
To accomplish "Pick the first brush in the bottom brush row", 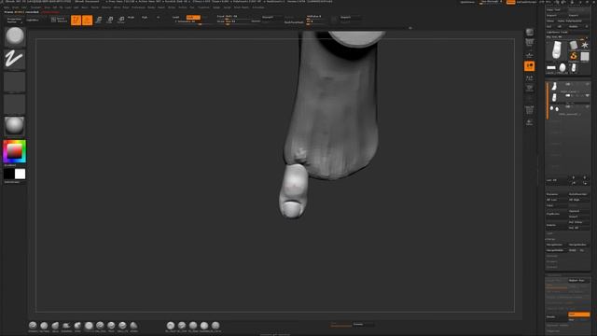I will 33,326.
